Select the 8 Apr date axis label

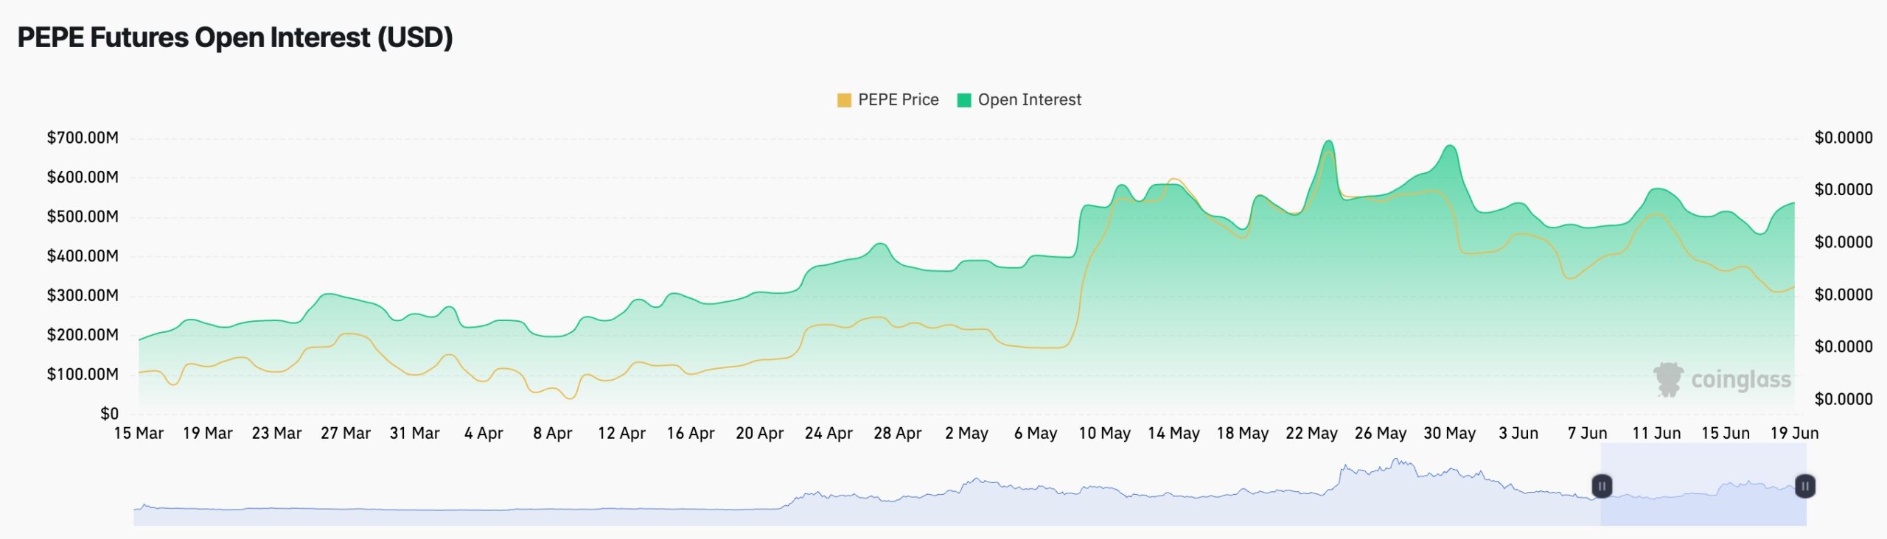[552, 434]
